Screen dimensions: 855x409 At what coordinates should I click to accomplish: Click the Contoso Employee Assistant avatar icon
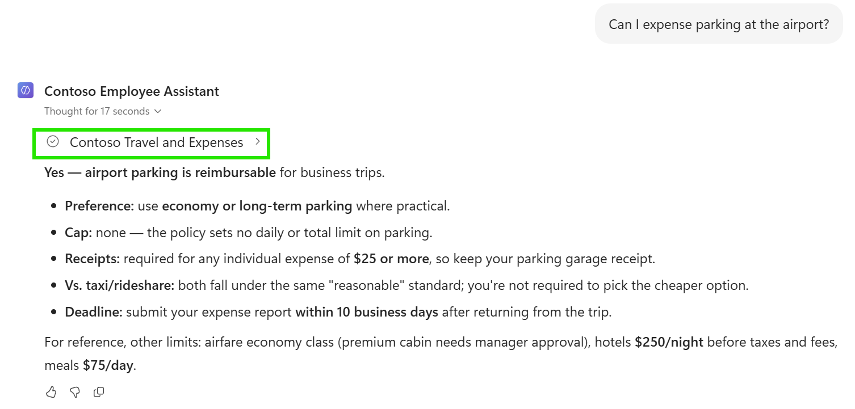[x=26, y=90]
